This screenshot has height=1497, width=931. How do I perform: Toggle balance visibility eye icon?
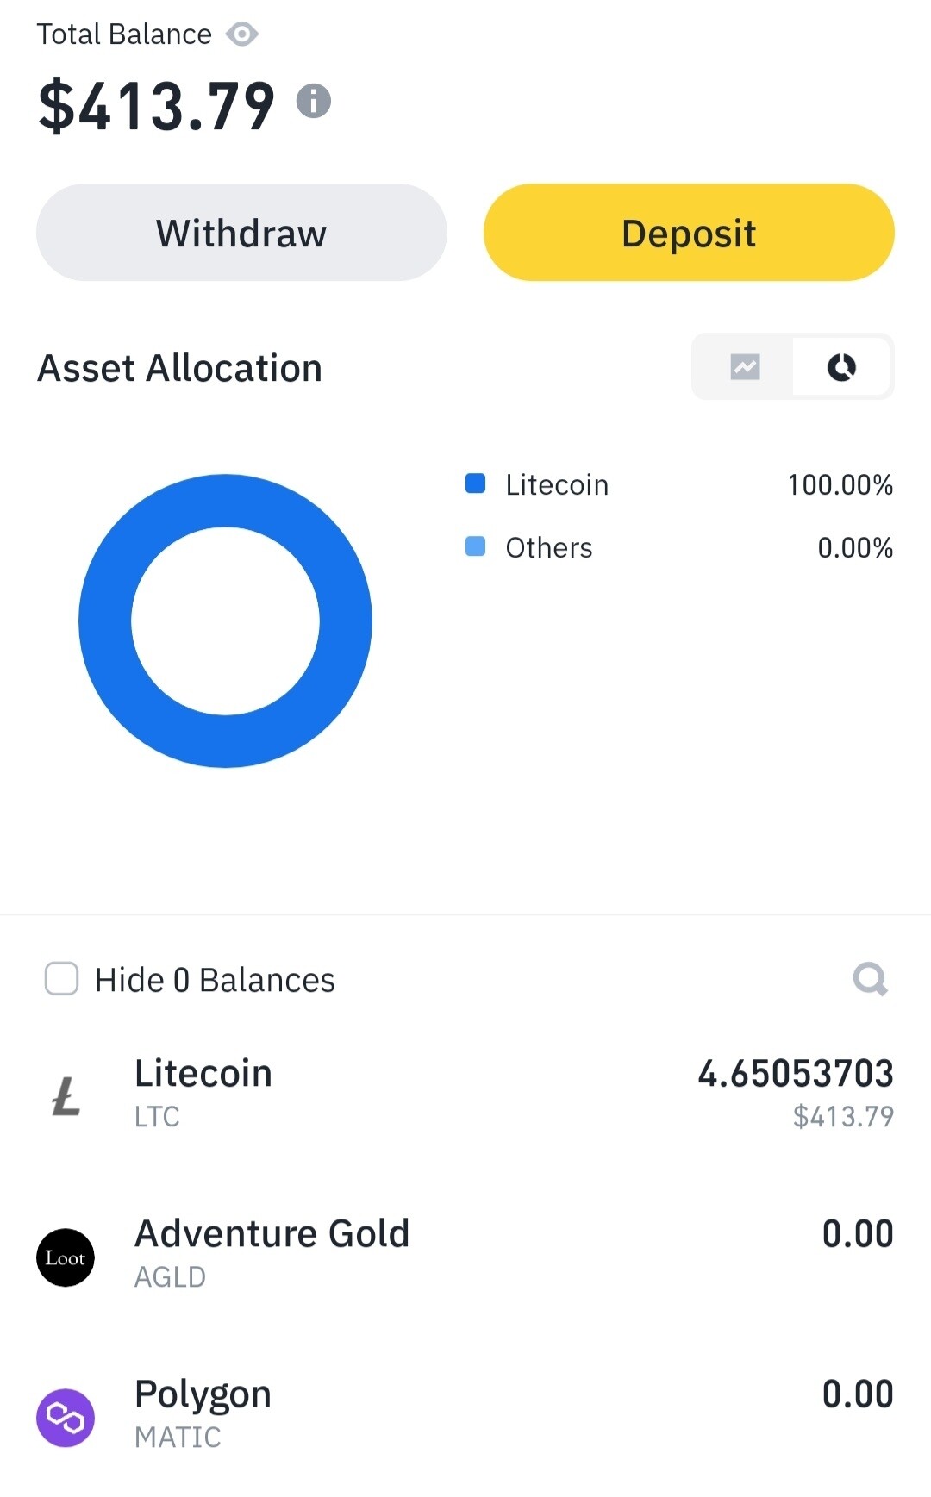pos(242,34)
